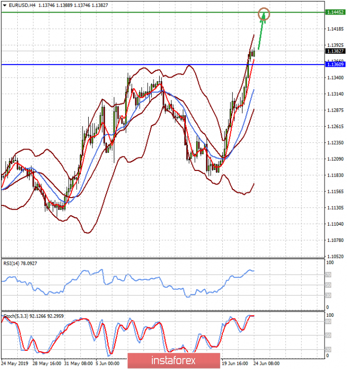Click the triangle arrow beside EURUSD,H4

tap(5, 4)
